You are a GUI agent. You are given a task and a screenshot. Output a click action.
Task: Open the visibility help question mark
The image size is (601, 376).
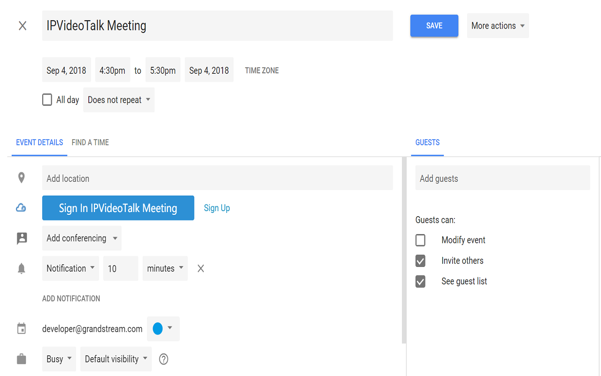tap(163, 359)
